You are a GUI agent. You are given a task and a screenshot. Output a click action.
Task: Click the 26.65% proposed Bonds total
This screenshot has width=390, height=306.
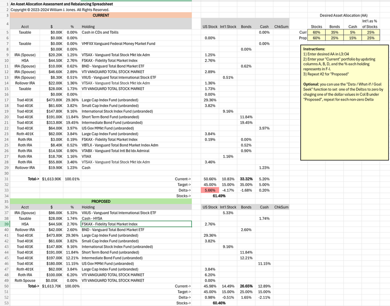(x=246, y=286)
